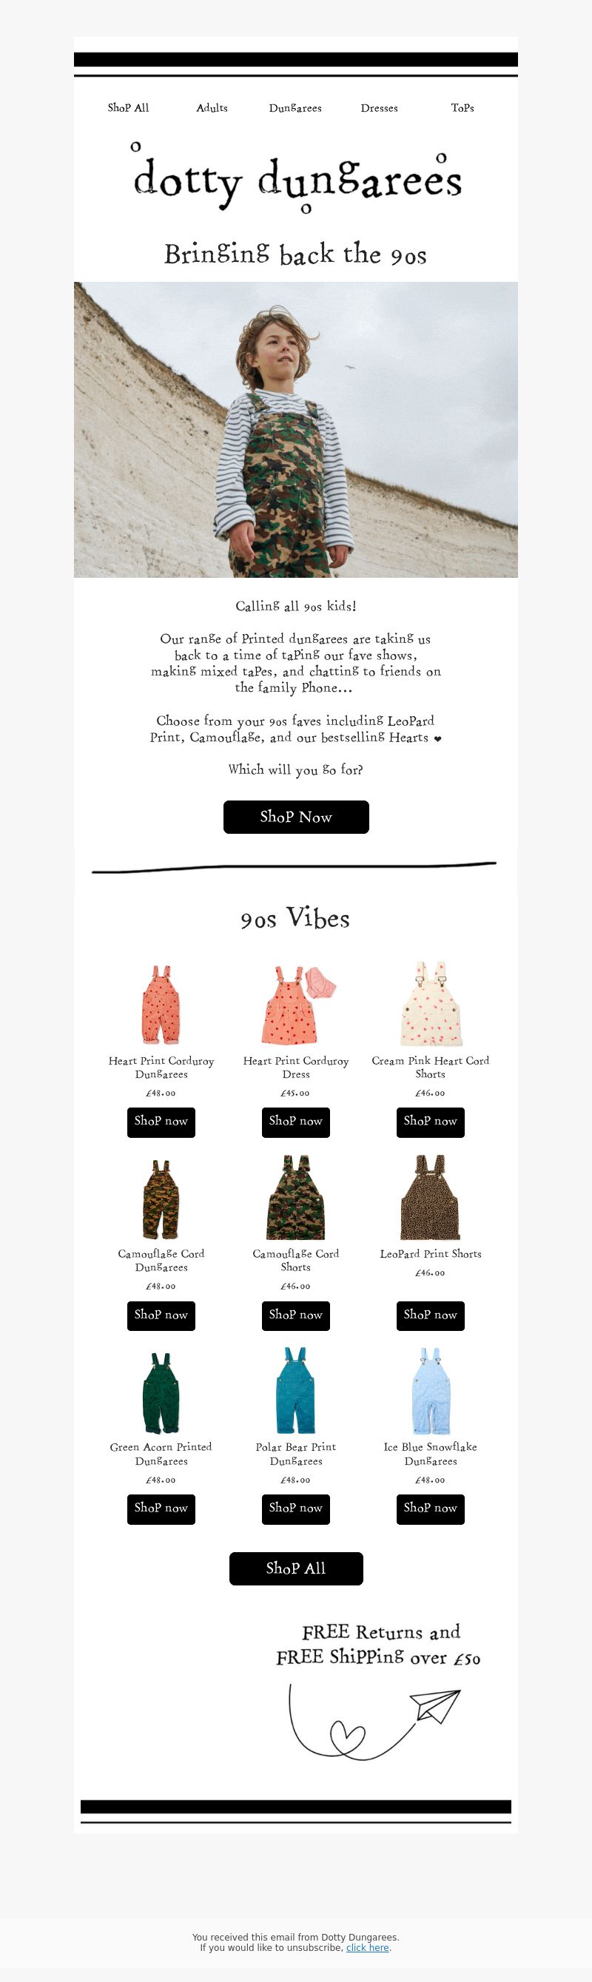Image resolution: width=592 pixels, height=1982 pixels.
Task: Click the Shop All button below products
Action: coord(295,1569)
